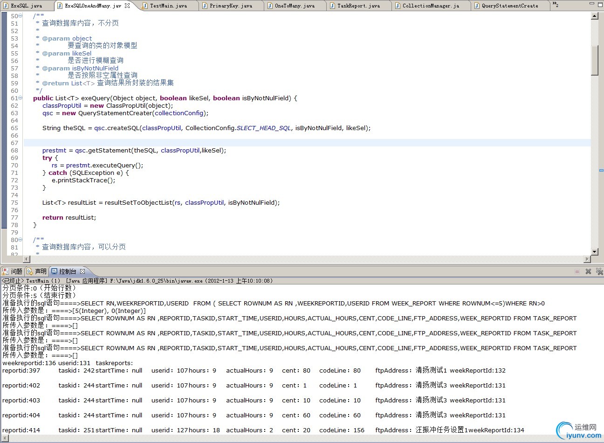Click the editor vertical scrollbar down arrow
The height and width of the screenshot is (443, 604).
(x=595, y=252)
